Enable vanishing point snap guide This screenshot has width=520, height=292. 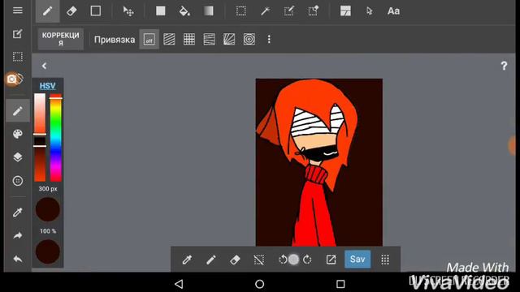(x=209, y=40)
